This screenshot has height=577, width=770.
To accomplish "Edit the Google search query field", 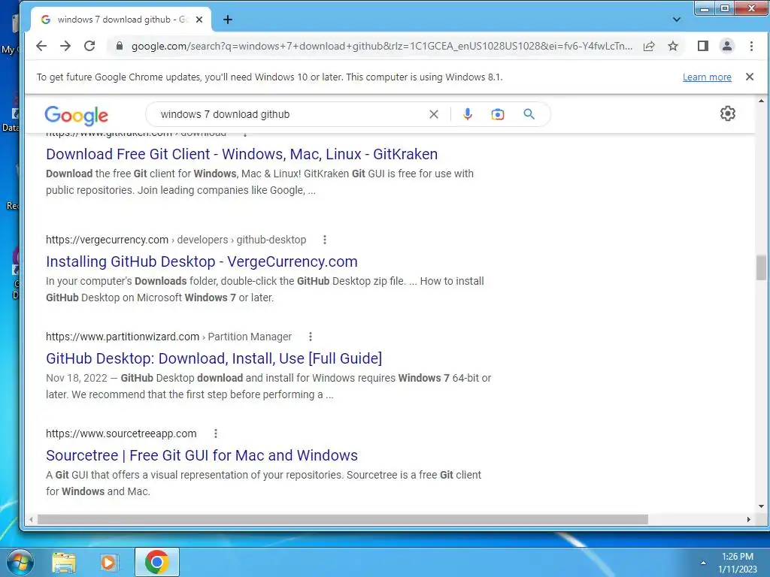I will (x=290, y=114).
